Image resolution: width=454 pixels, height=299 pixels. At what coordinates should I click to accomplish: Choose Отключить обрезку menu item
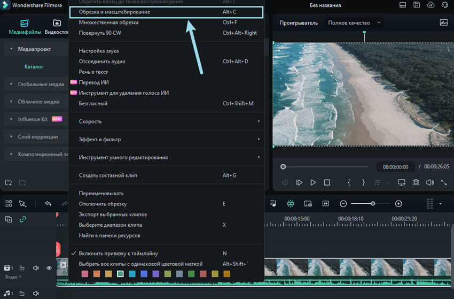pos(166,204)
